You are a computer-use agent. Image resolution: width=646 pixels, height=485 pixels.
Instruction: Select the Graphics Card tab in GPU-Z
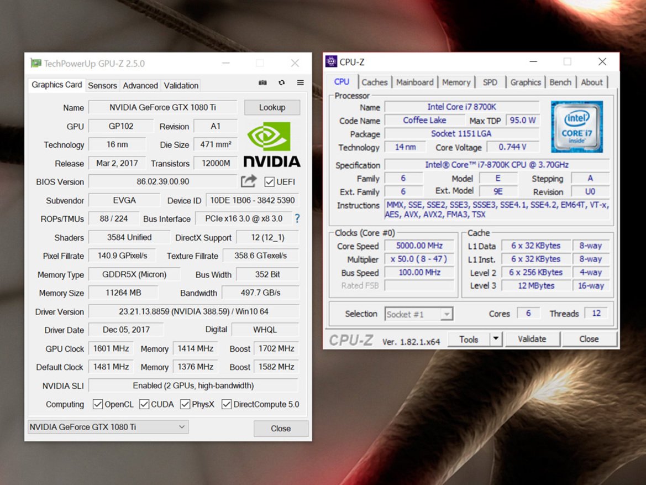tap(57, 85)
